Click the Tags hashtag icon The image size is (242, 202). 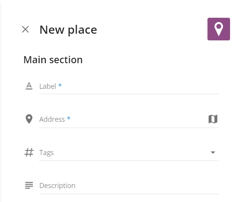pos(29,152)
